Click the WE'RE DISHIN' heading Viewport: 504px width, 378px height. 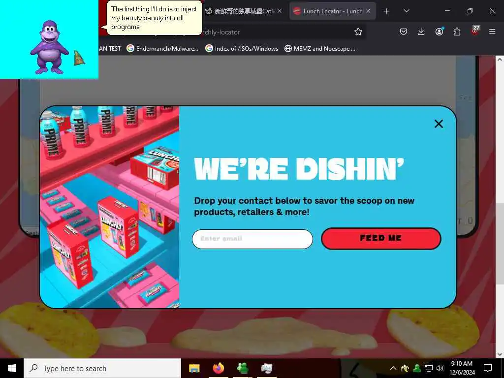[299, 169]
